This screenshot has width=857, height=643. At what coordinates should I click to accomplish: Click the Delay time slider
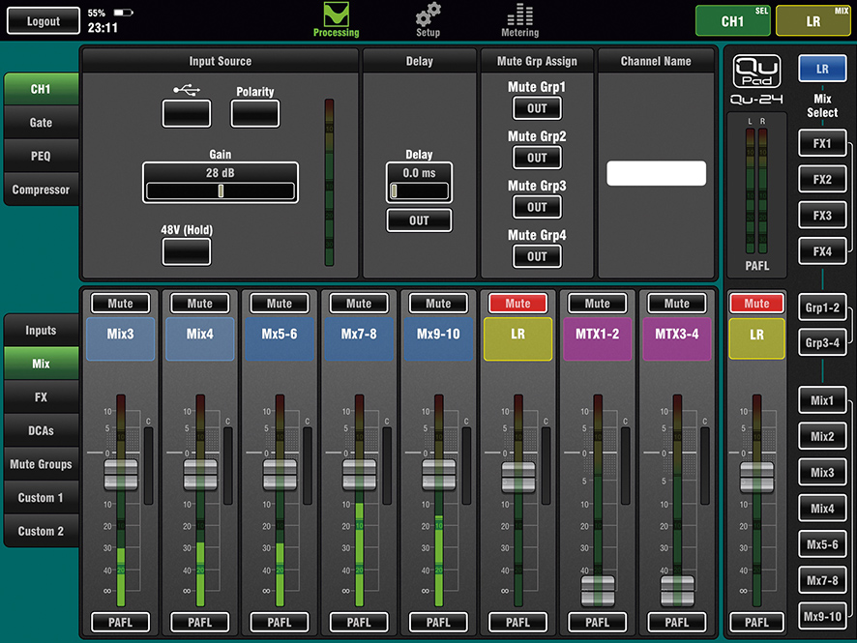(x=419, y=190)
